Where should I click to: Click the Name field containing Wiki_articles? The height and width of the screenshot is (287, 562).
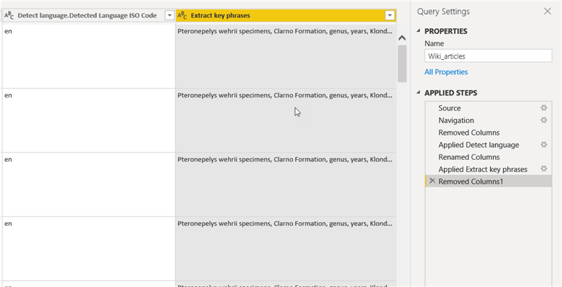point(488,56)
